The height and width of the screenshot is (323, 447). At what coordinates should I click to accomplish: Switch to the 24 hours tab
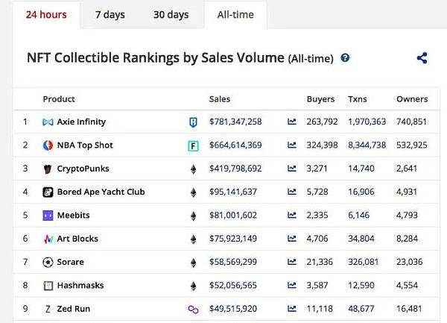tap(46, 15)
